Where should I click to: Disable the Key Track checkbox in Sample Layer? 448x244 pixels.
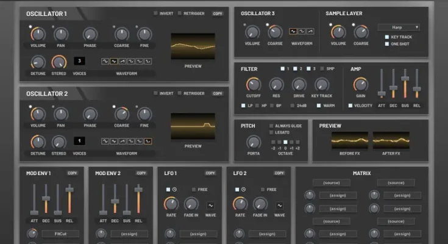click(x=386, y=37)
